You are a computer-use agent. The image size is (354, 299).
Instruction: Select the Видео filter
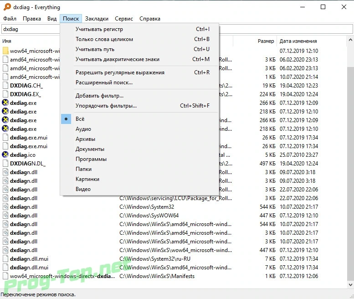pyautogui.click(x=139, y=189)
